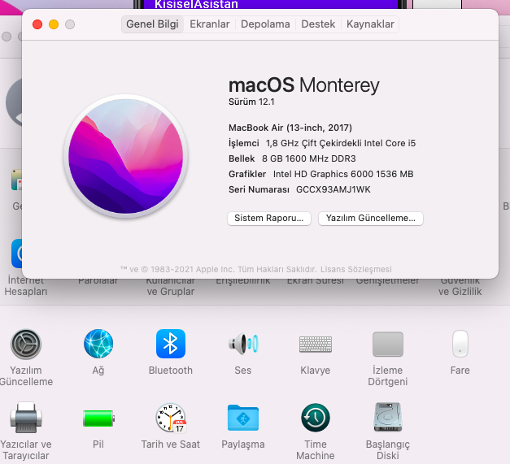Click the Güvenlik ve Gizlilik label
The height and width of the screenshot is (464, 510).
pos(460,286)
